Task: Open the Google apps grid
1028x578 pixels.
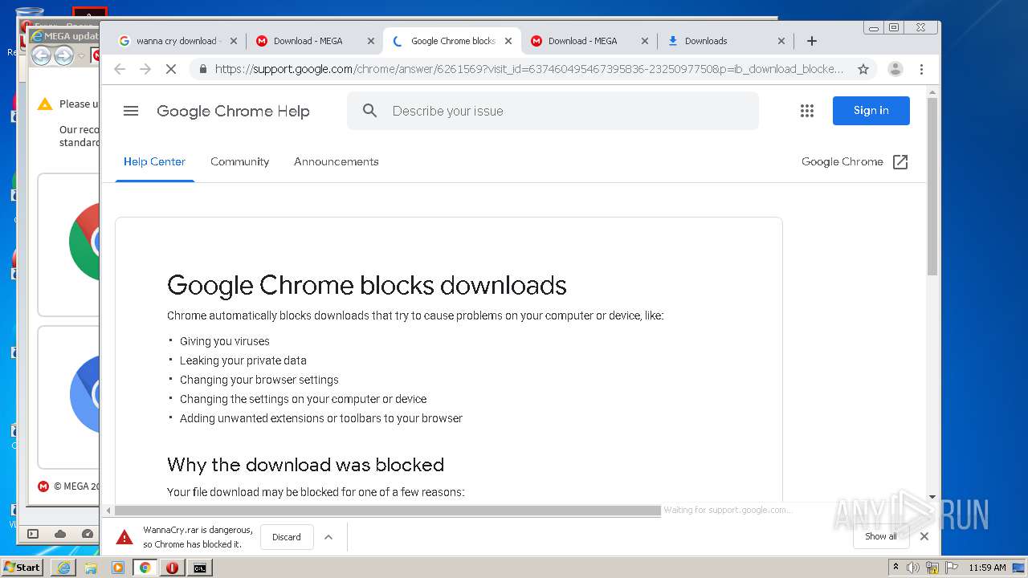Action: (x=807, y=111)
